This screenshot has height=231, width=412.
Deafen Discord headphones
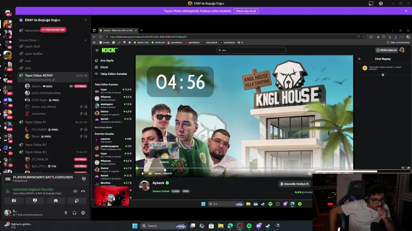(74, 213)
